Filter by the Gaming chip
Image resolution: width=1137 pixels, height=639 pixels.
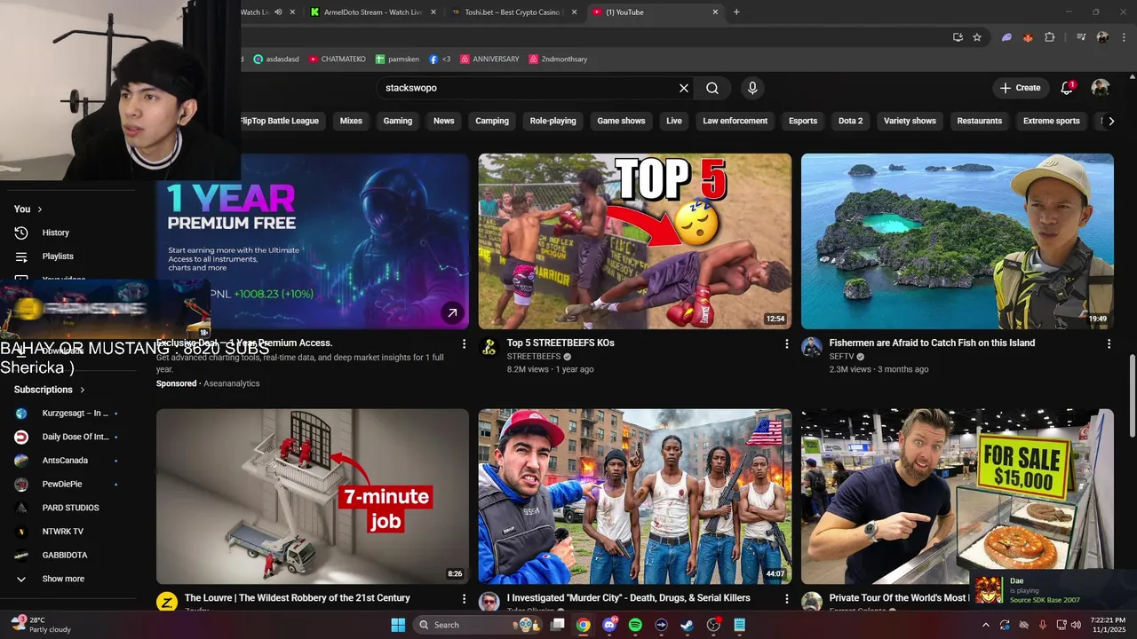point(398,121)
